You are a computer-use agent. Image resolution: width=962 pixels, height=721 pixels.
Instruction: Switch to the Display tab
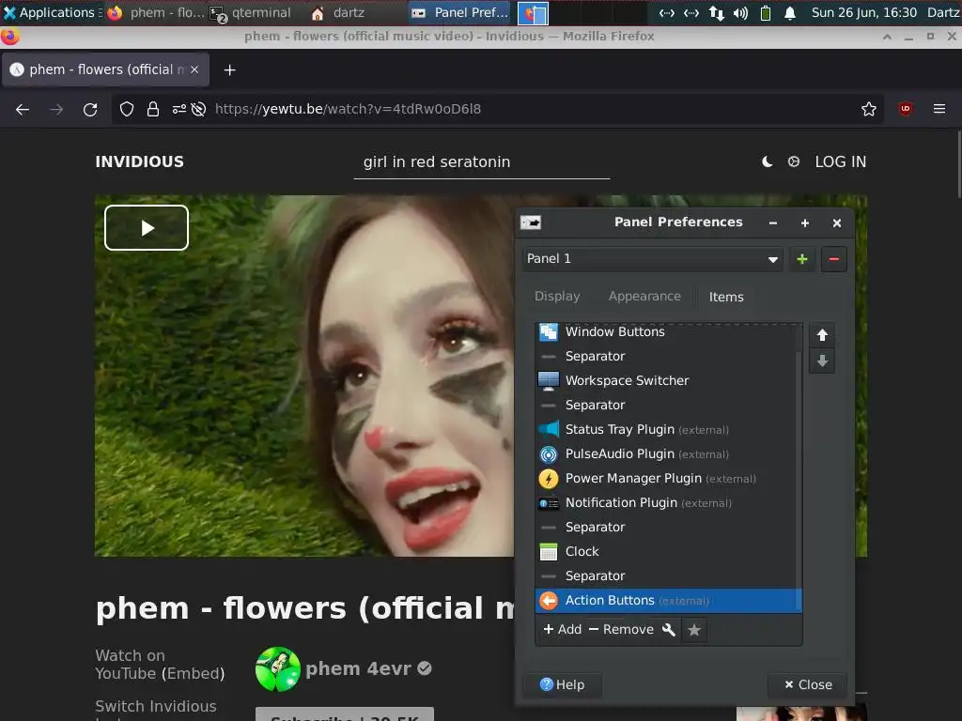pyautogui.click(x=557, y=296)
